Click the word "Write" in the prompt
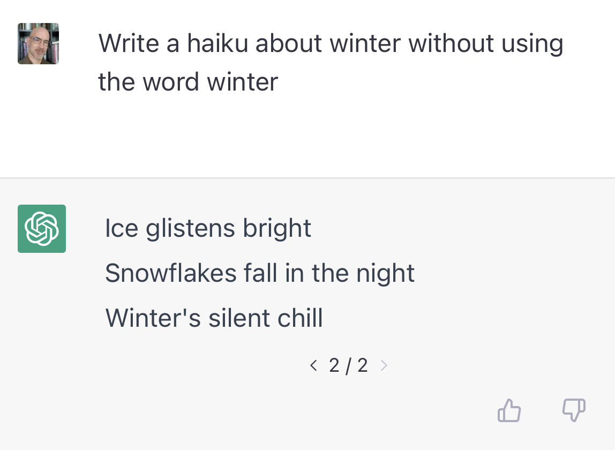Viewport: 615px width, 450px height. click(129, 43)
